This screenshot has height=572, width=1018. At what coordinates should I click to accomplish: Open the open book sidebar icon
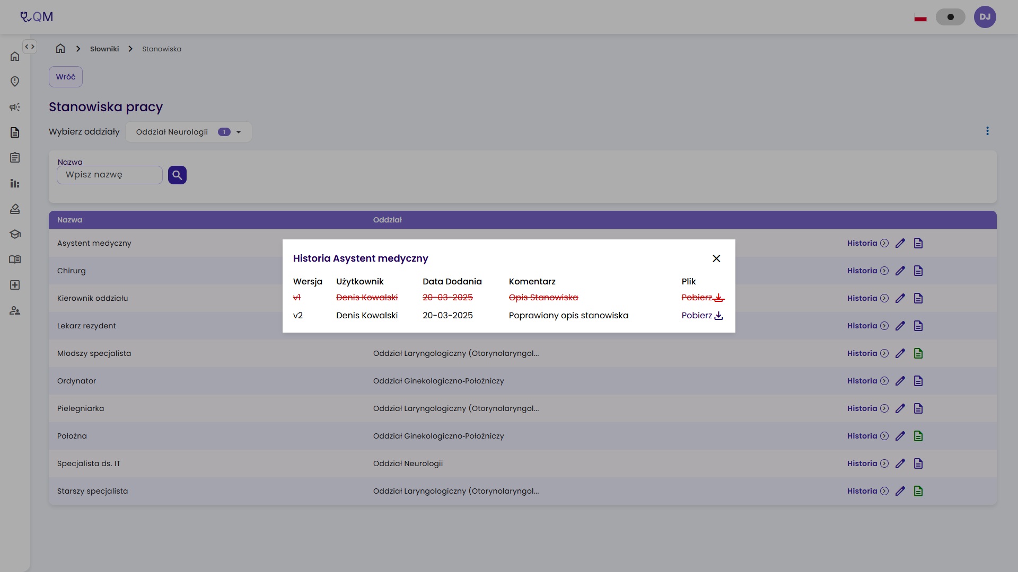click(15, 260)
